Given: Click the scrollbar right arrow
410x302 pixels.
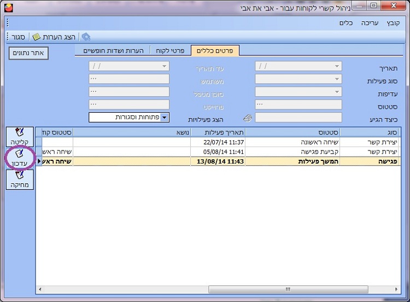Looking at the screenshot, I should coord(396,289).
